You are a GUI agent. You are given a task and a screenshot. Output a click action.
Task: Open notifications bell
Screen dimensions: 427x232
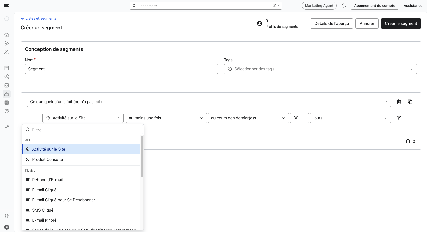[343, 6]
